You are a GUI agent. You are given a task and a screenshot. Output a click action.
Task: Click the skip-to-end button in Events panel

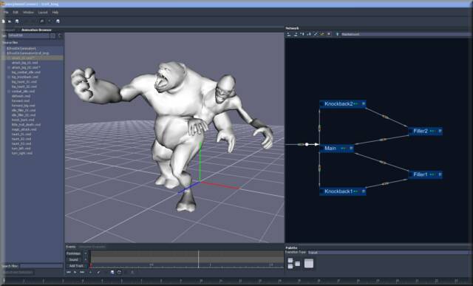coord(82,273)
